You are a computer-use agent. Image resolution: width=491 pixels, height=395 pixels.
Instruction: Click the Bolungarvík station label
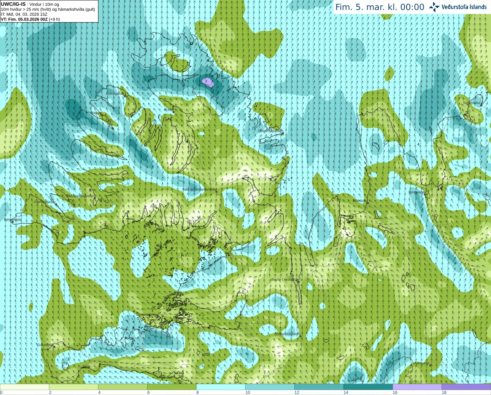tap(115, 94)
